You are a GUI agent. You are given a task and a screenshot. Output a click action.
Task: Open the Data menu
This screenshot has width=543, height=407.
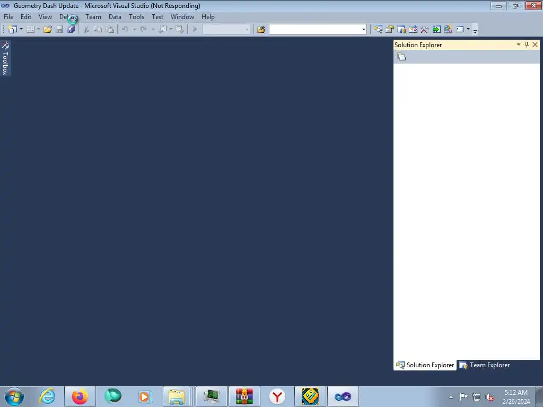[115, 17]
